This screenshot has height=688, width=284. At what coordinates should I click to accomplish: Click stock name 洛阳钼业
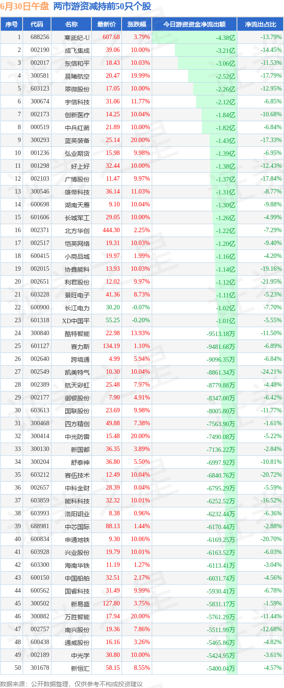(x=77, y=514)
